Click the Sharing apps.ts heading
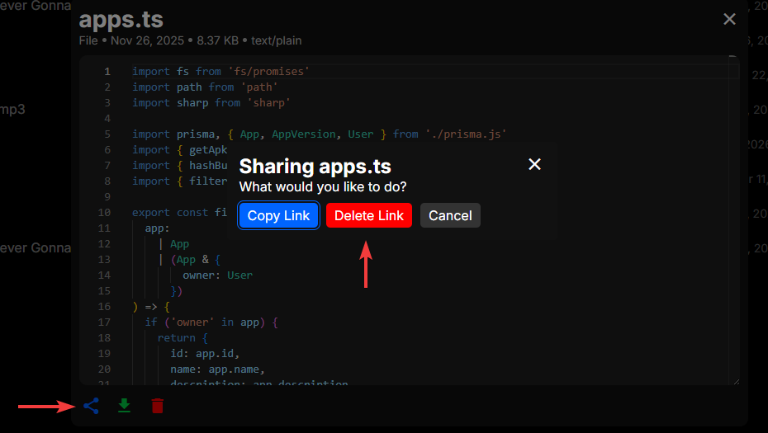The height and width of the screenshot is (433, 768). pyautogui.click(x=315, y=167)
